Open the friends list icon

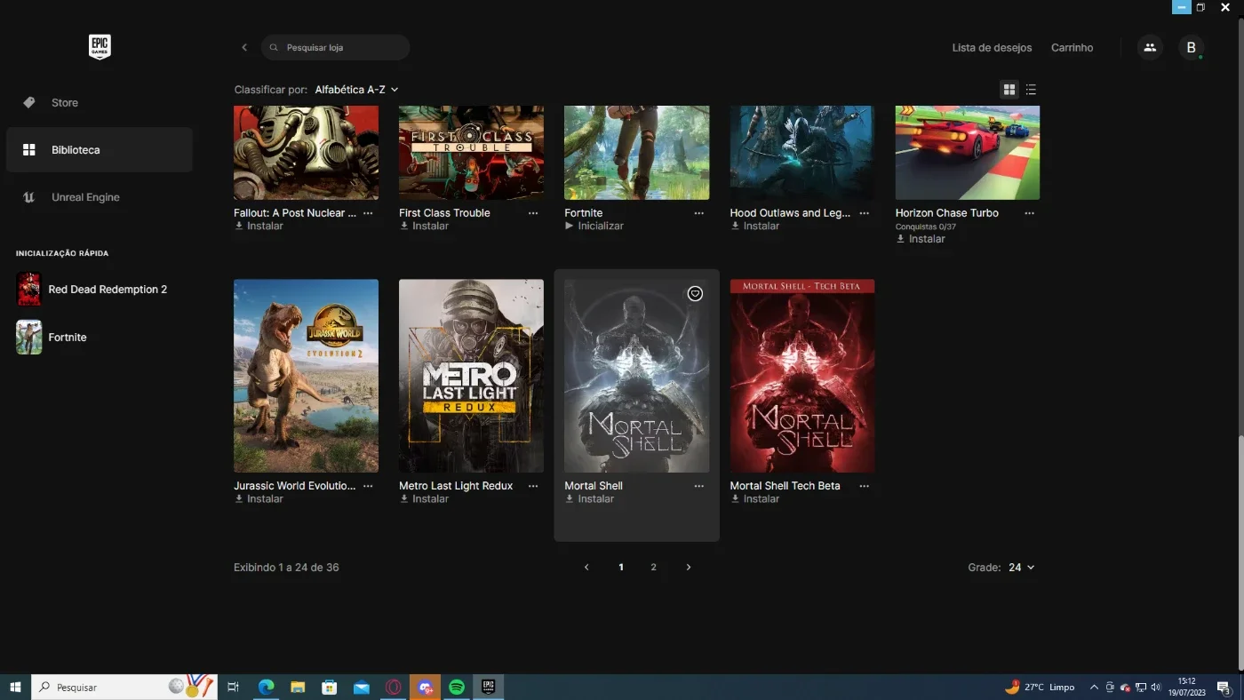[1150, 48]
